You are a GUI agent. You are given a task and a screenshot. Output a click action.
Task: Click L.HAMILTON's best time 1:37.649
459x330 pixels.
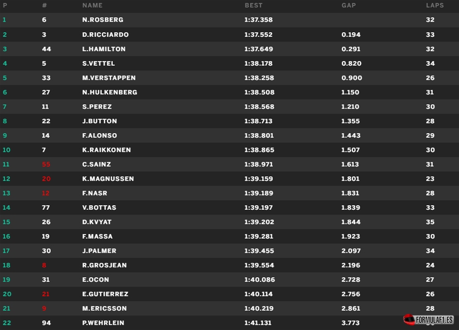[259, 49]
